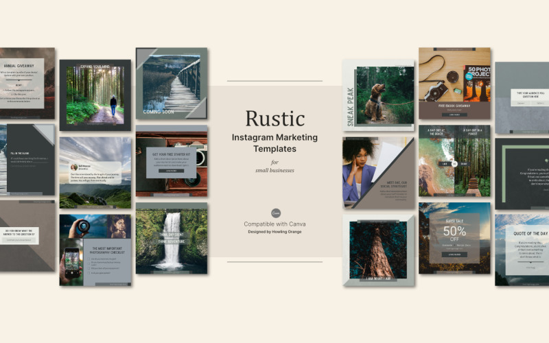Click the 'small businesses' italic text
This screenshot has height=343, width=549.
275,170
